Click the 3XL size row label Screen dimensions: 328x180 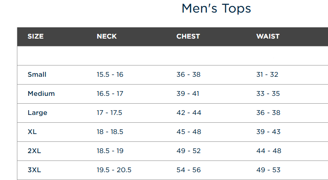34,170
